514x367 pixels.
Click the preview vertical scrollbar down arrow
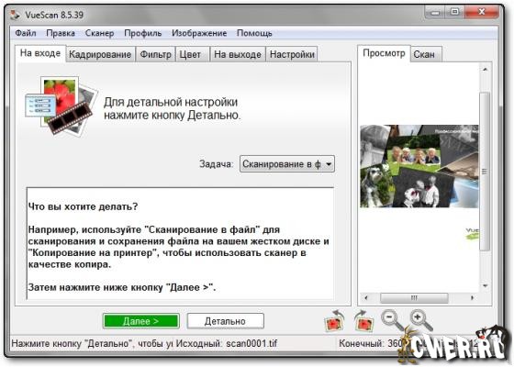tap(486, 286)
